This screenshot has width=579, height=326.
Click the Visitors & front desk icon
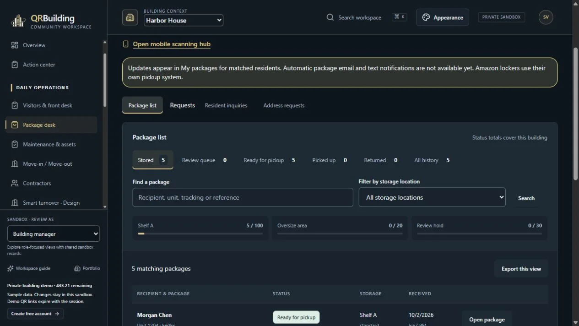point(15,105)
